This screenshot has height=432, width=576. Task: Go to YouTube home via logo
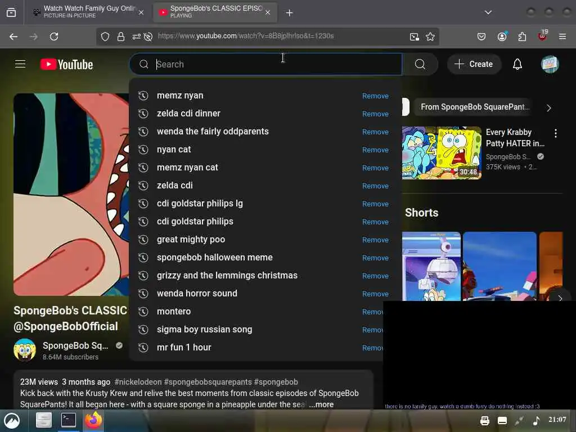point(66,65)
